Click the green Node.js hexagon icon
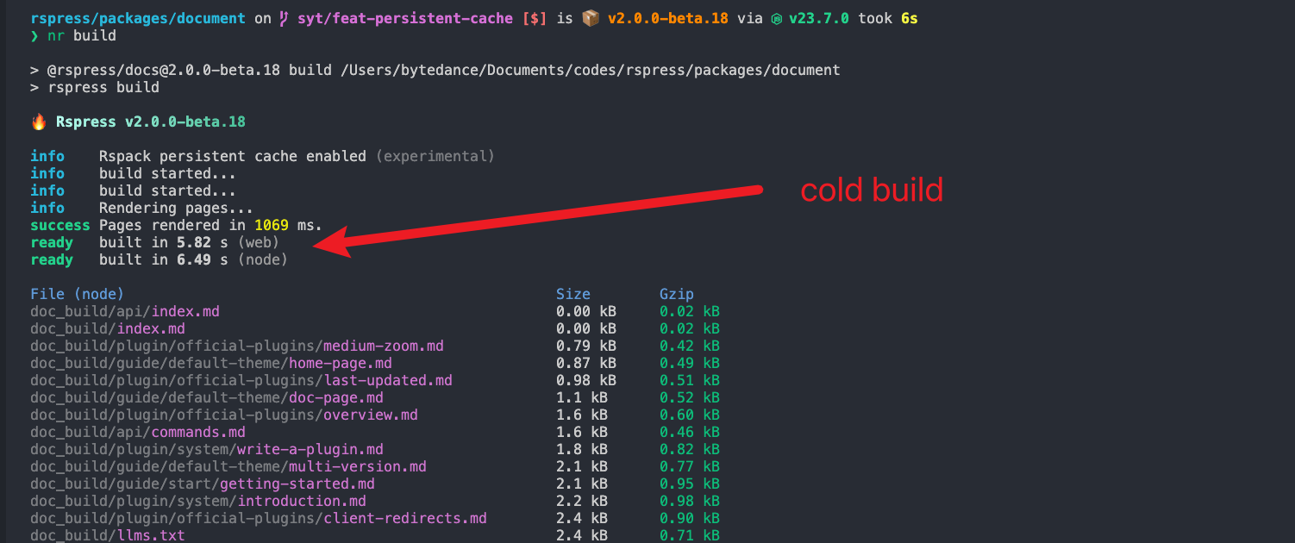 tap(777, 19)
